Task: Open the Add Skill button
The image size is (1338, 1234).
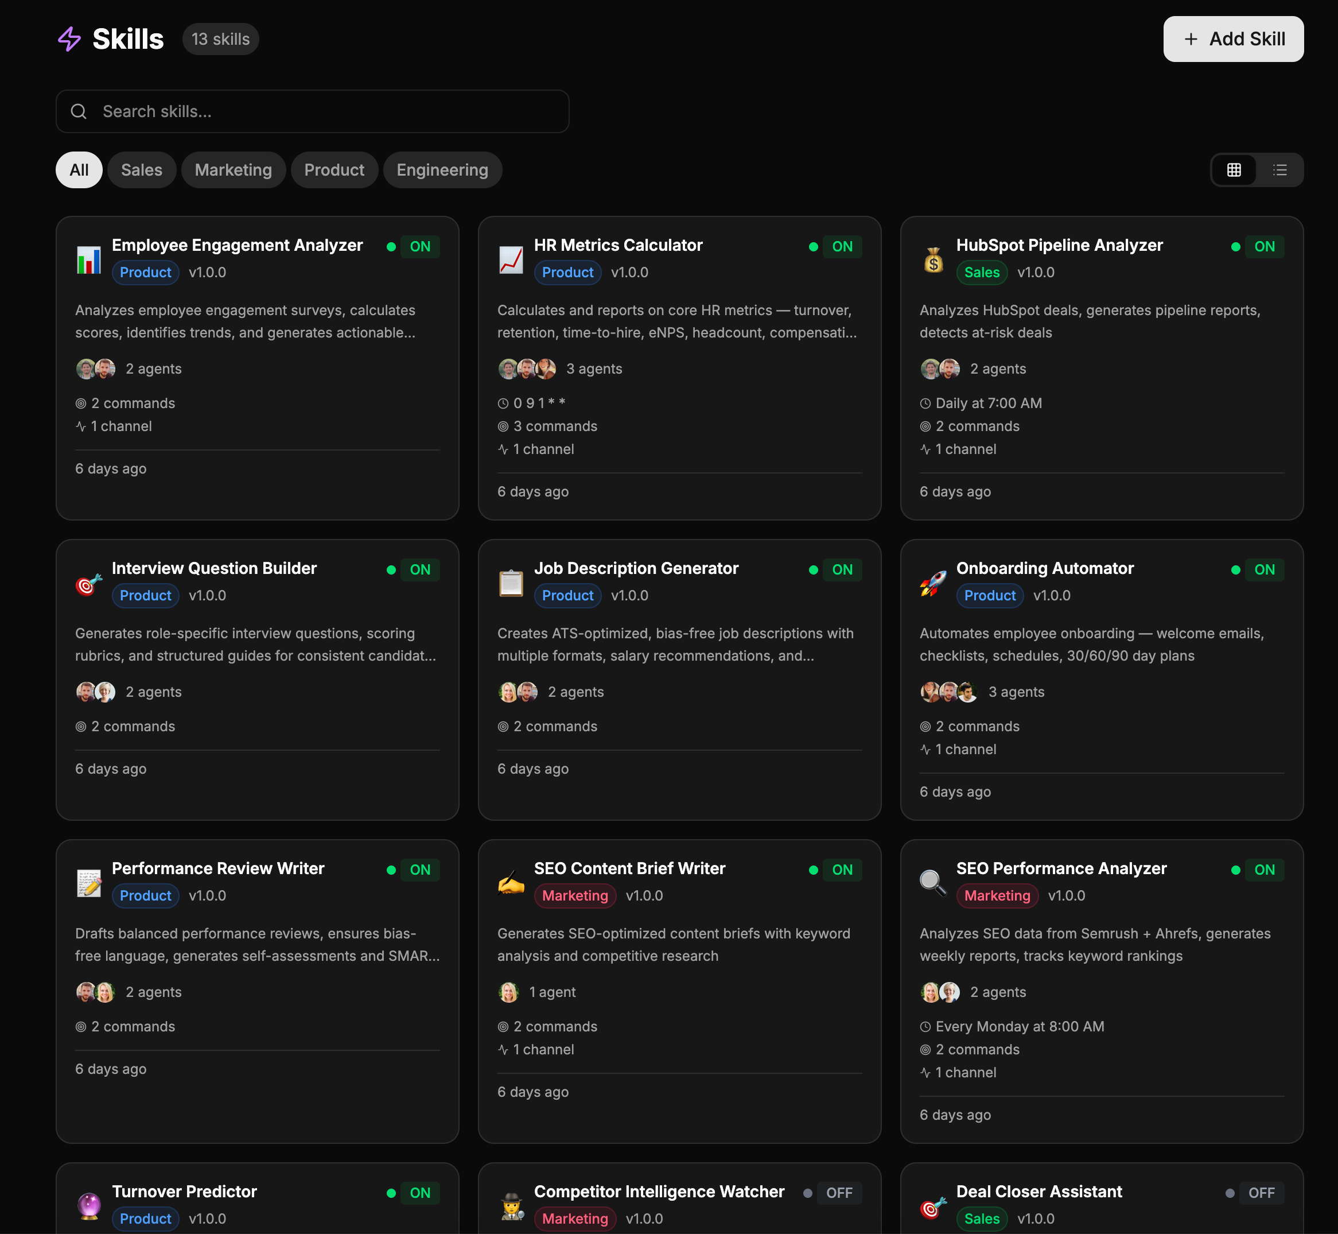Action: pos(1233,38)
